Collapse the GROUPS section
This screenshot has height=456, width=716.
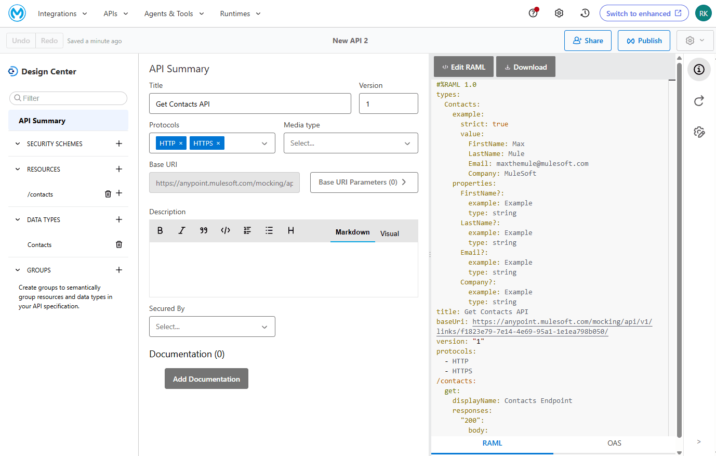[x=18, y=270]
